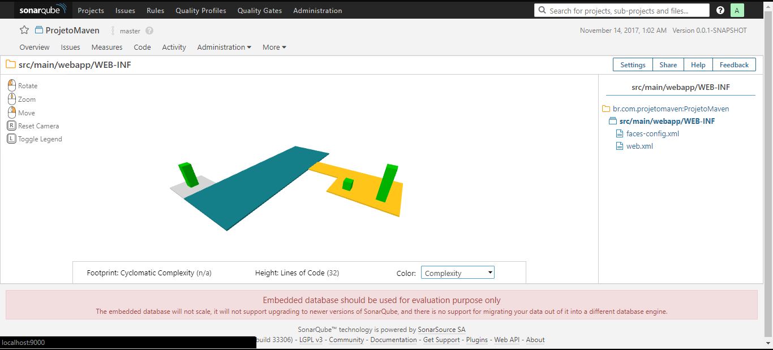The image size is (773, 350).
Task: Click the ProjetoMaven project folder icon
Action: coord(39,31)
